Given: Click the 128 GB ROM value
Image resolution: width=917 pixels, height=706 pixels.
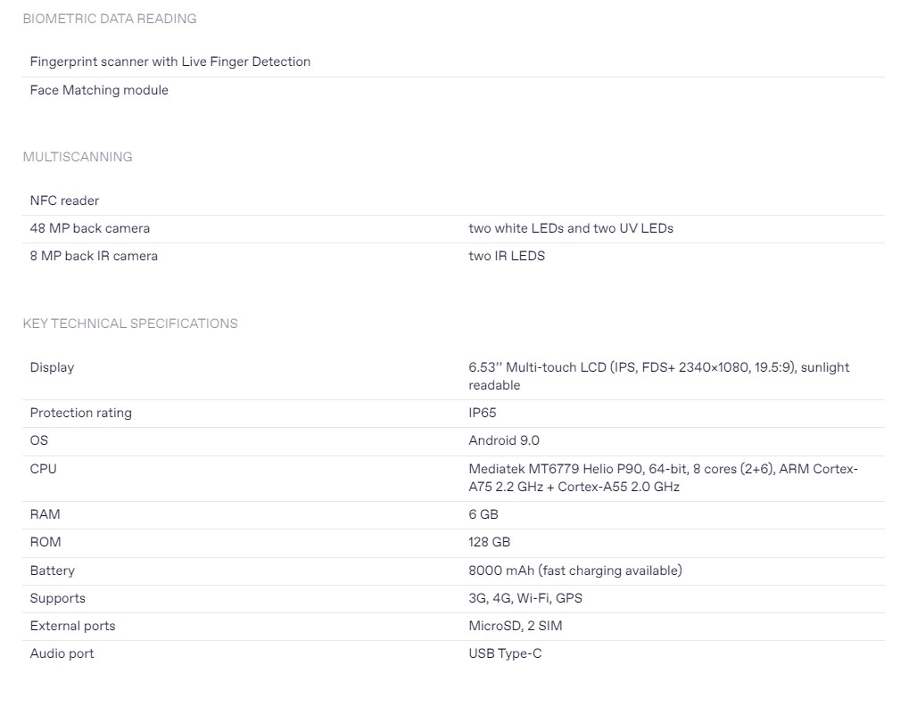Looking at the screenshot, I should pos(490,542).
